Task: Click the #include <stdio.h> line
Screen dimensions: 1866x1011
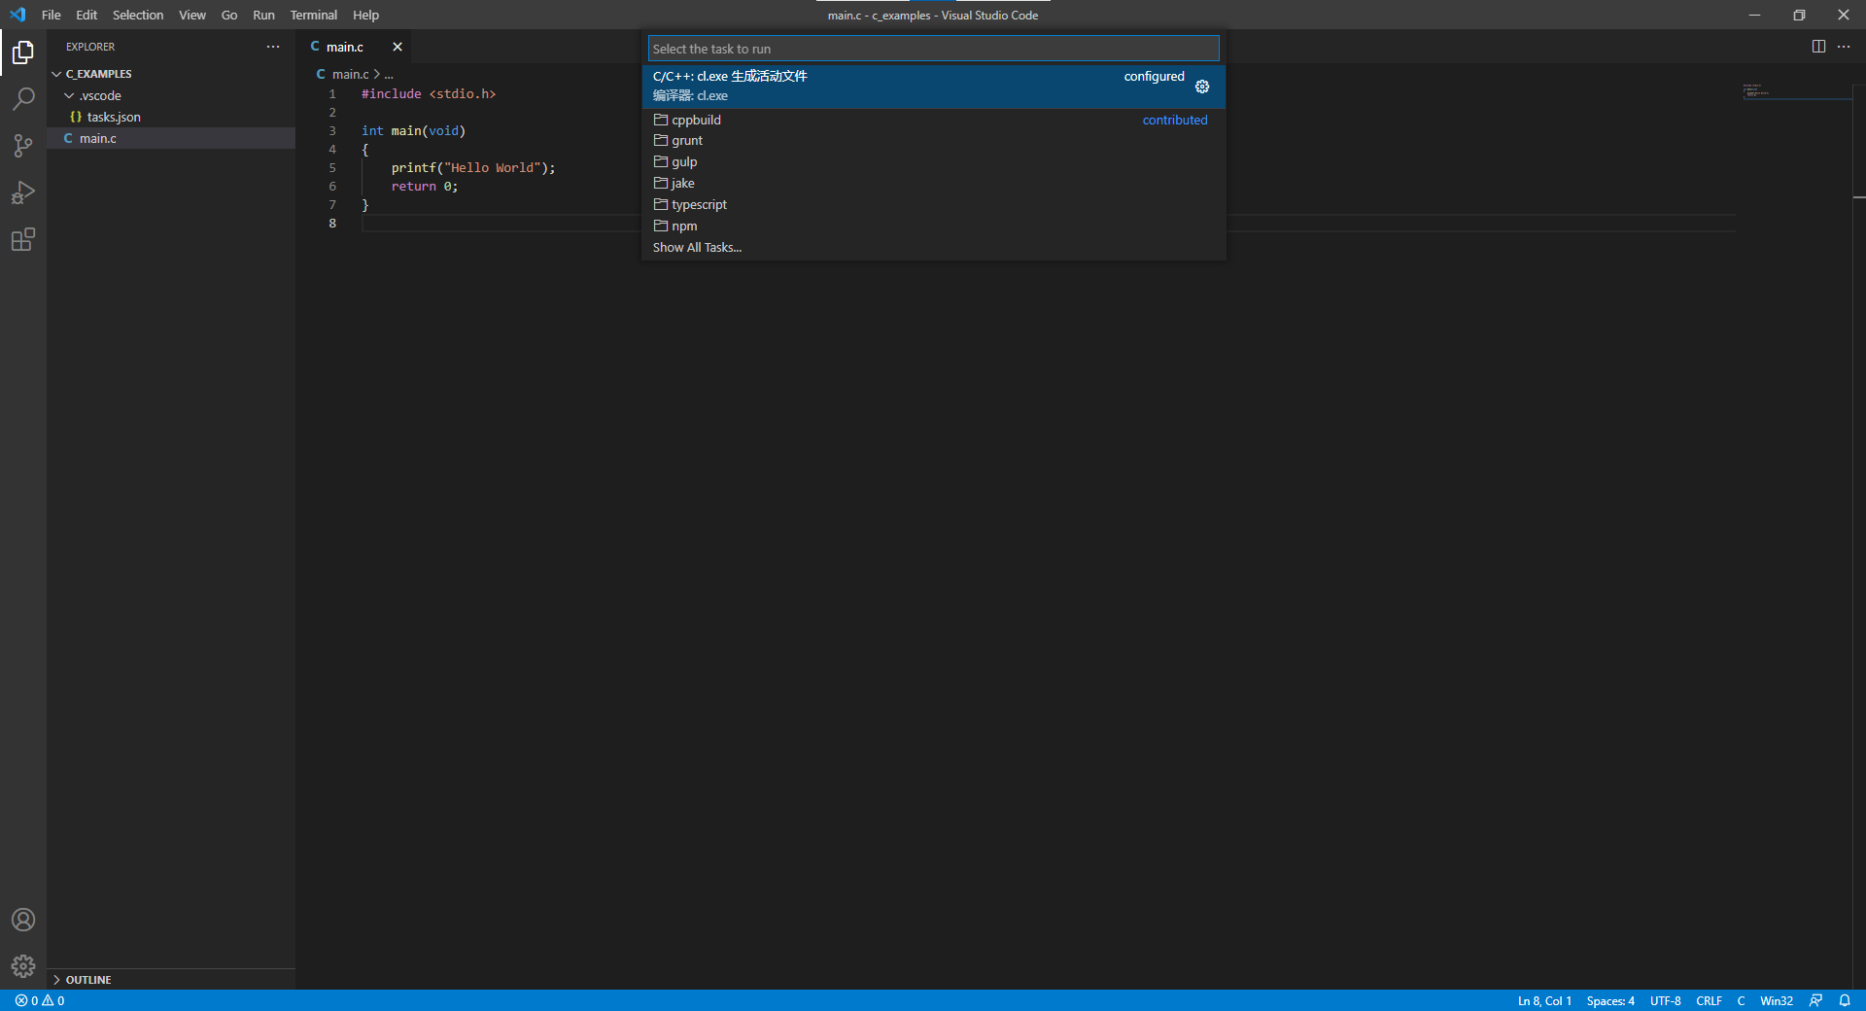Action: (429, 94)
